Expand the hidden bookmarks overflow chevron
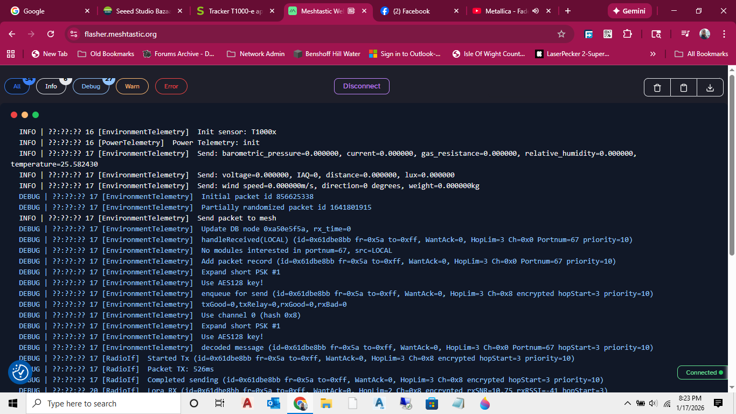The height and width of the screenshot is (414, 736). click(653, 54)
